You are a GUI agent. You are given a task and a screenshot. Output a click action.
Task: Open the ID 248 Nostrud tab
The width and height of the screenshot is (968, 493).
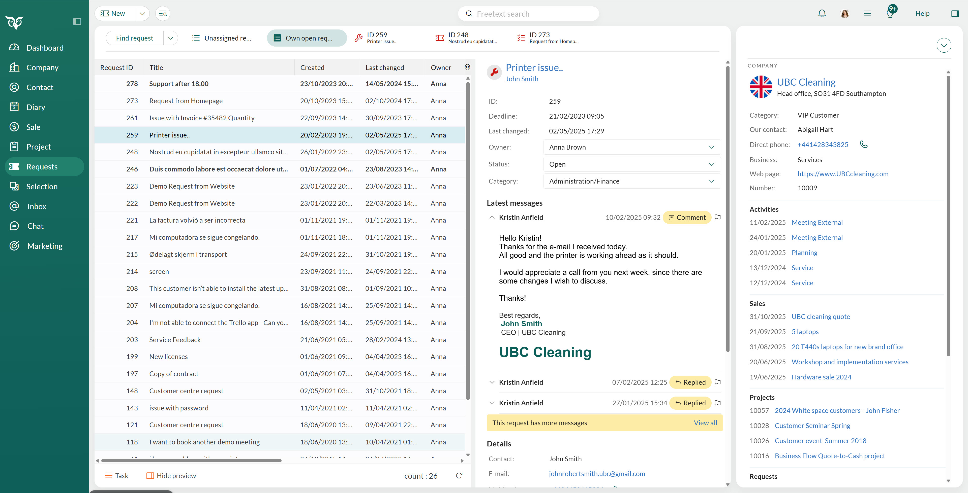(x=466, y=38)
